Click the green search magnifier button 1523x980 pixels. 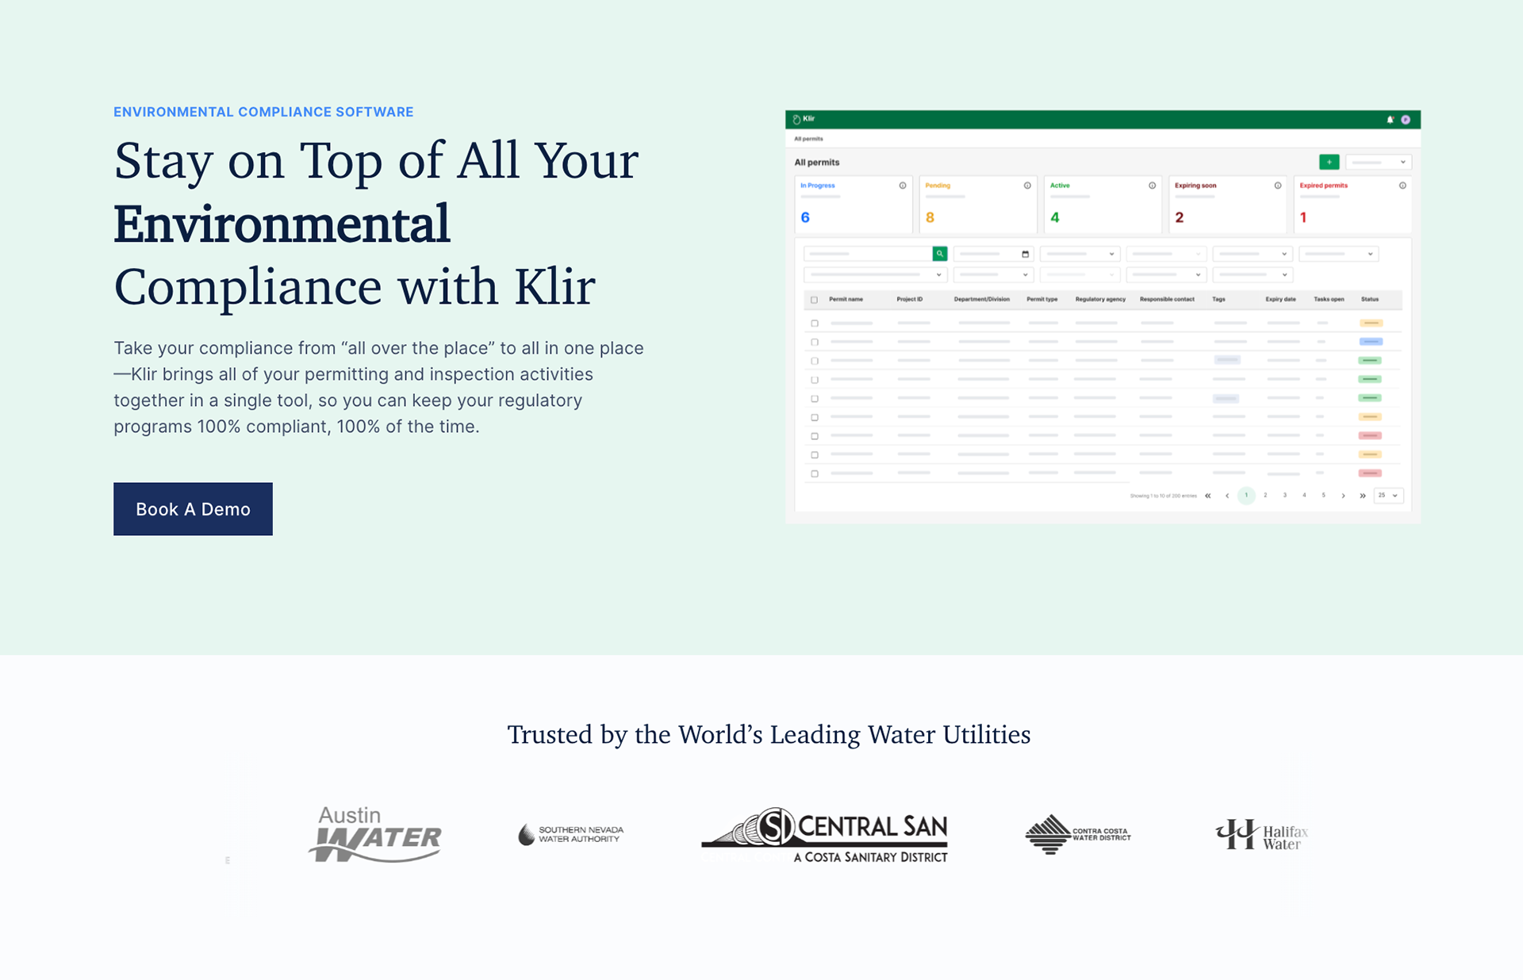(x=939, y=254)
